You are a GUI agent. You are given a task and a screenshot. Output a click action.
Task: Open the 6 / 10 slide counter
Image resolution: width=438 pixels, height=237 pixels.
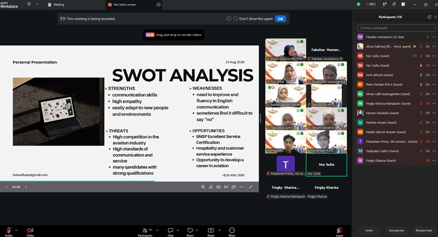(x=16, y=187)
